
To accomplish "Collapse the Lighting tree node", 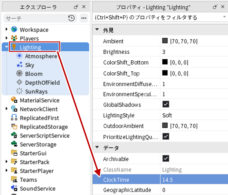I will [x=6, y=47].
